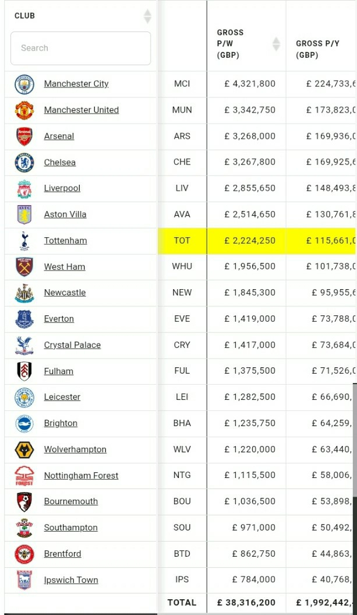Click the Manchester City crest icon
The width and height of the screenshot is (357, 615).
click(24, 85)
